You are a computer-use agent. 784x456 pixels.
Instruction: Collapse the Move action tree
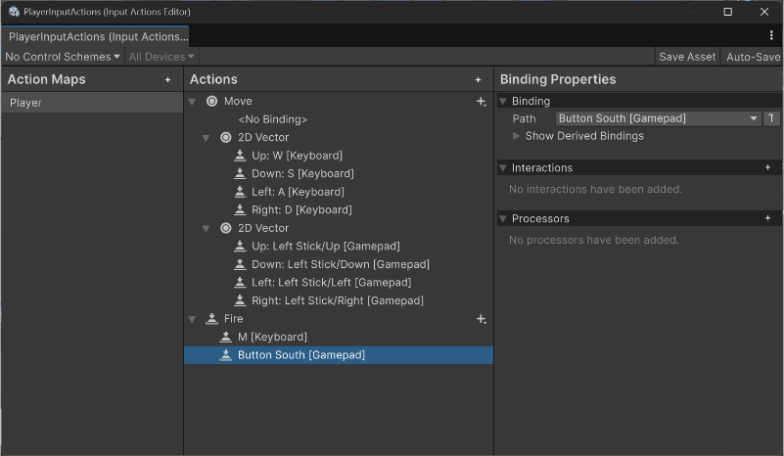(x=193, y=102)
